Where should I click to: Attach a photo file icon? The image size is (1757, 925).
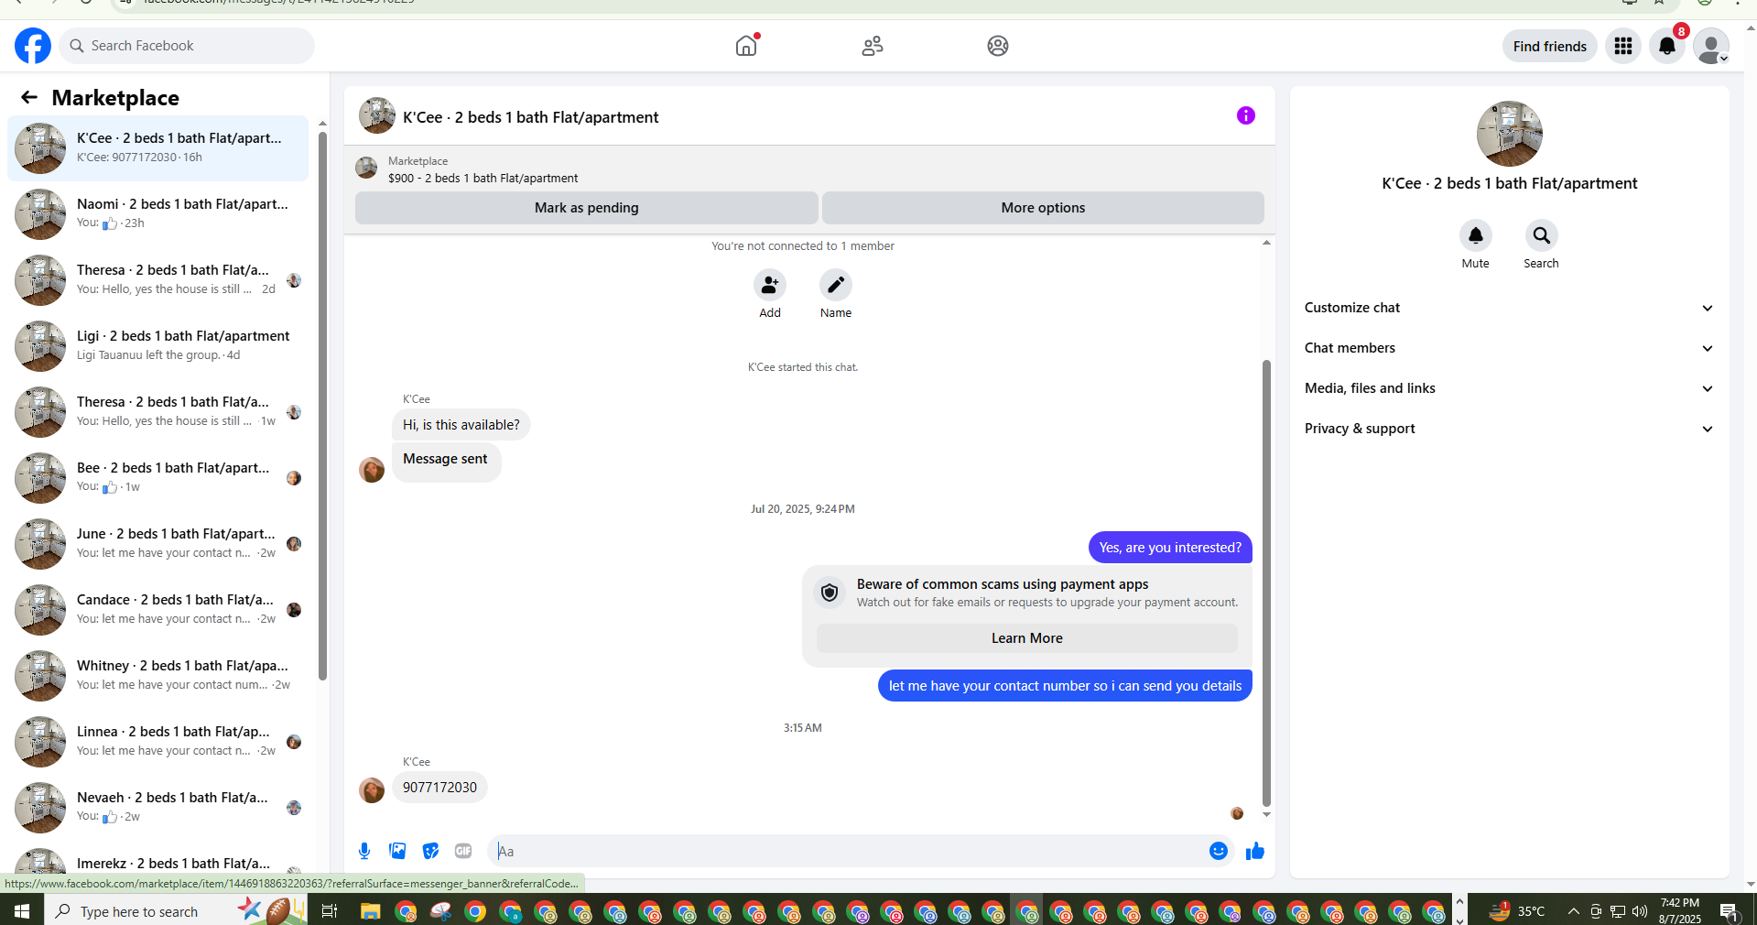pyautogui.click(x=397, y=851)
